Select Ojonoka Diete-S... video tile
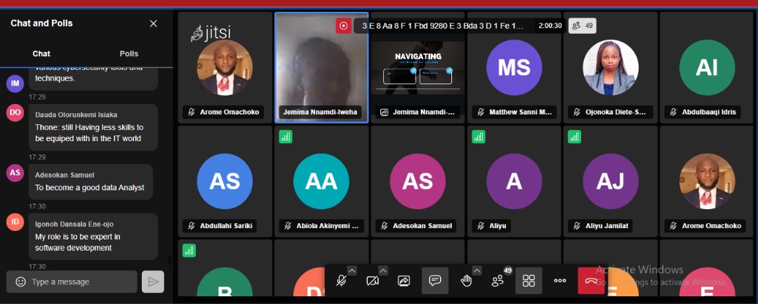Image resolution: width=758 pixels, height=304 pixels. (611, 67)
